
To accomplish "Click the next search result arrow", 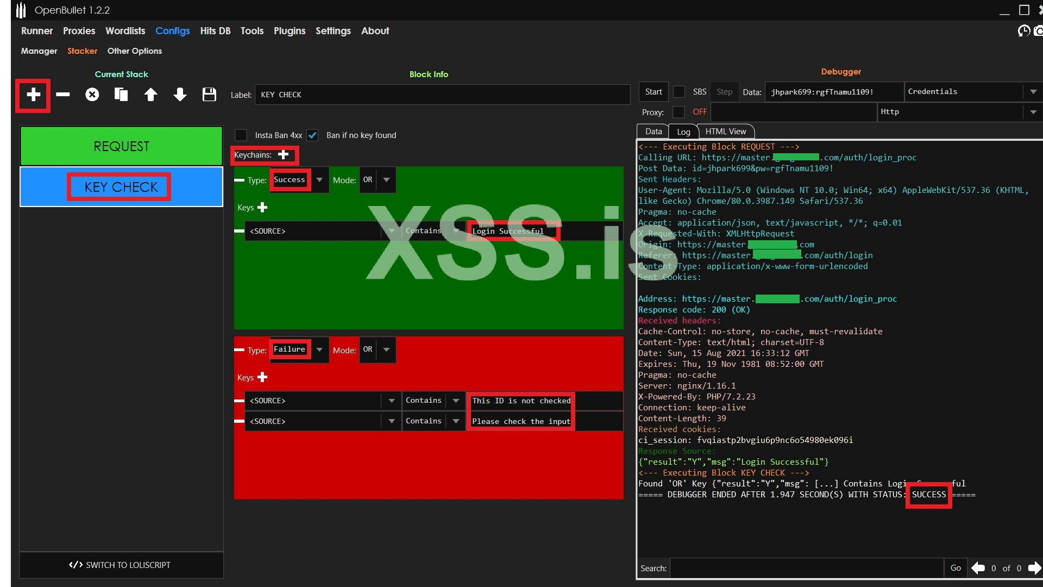I will (1034, 568).
